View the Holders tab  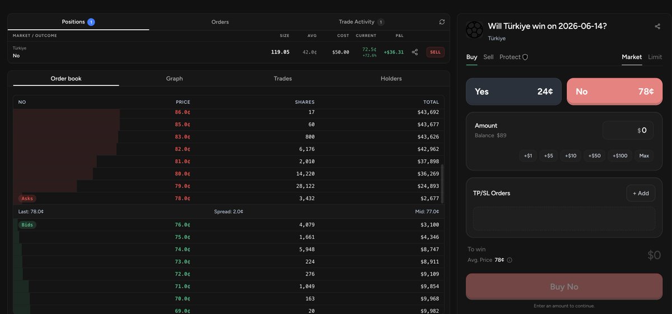(391, 79)
